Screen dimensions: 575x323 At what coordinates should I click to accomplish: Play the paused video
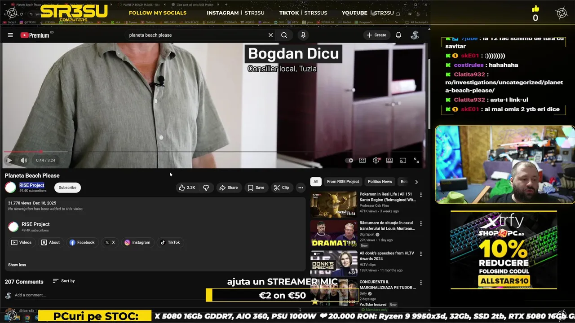coord(9,160)
